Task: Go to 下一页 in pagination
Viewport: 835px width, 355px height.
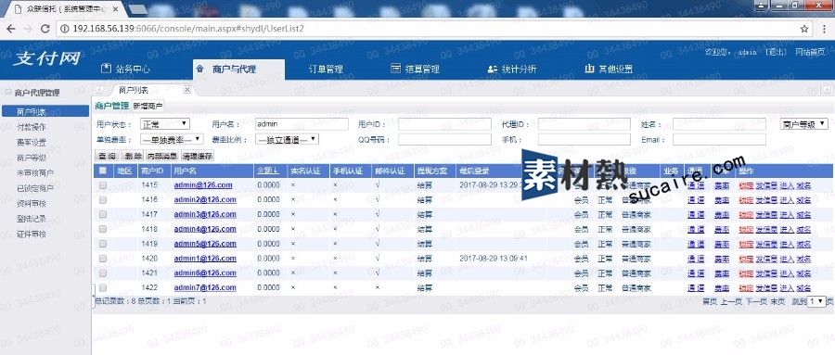Action: pos(755,301)
